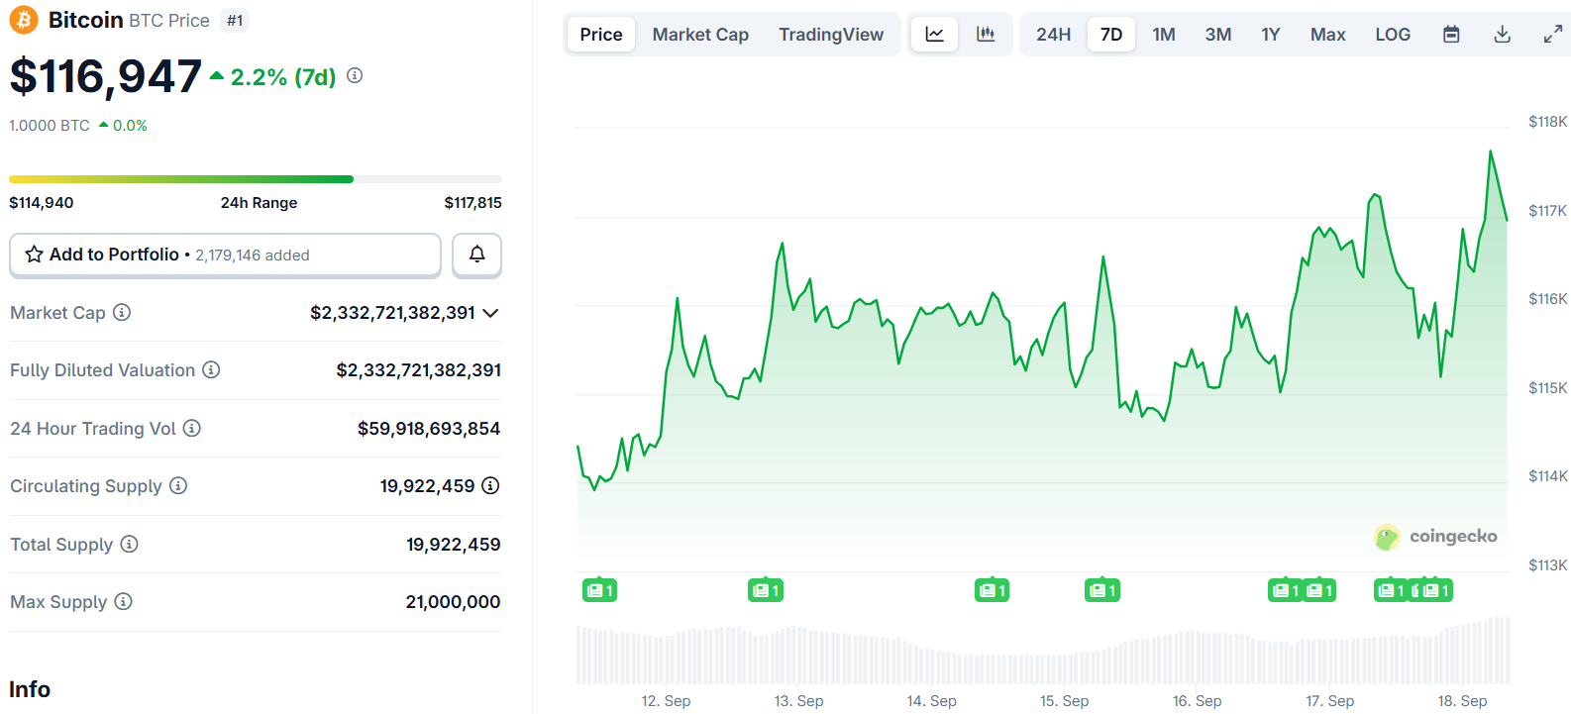Toggle the LOG scale option
The height and width of the screenshot is (714, 1571).
[x=1393, y=34]
